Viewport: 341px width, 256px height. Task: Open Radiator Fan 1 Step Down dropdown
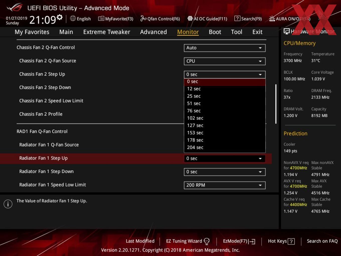point(225,172)
